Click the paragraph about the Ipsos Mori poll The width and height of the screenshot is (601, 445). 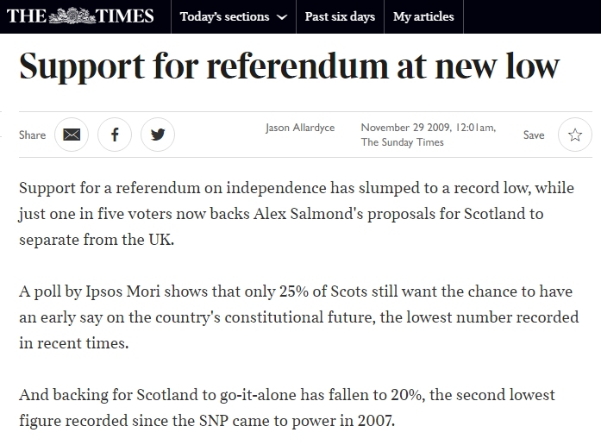(x=298, y=317)
